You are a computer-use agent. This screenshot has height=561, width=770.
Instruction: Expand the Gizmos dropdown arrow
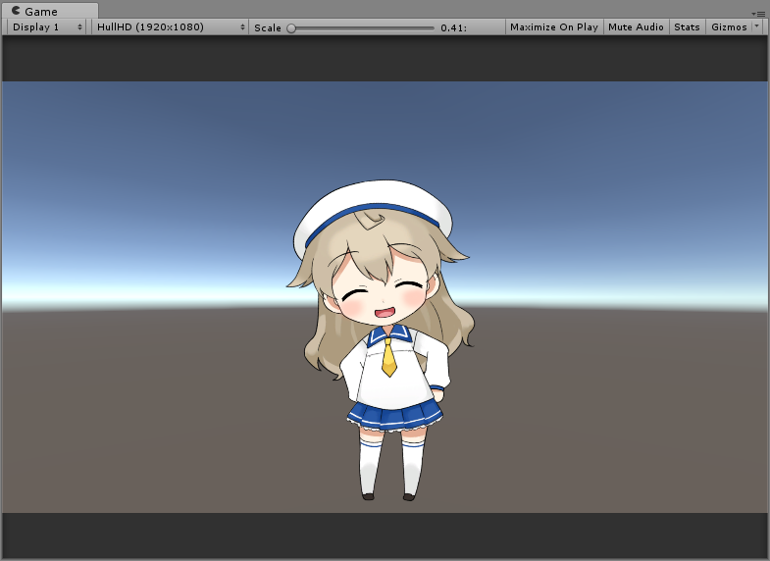[x=757, y=27]
